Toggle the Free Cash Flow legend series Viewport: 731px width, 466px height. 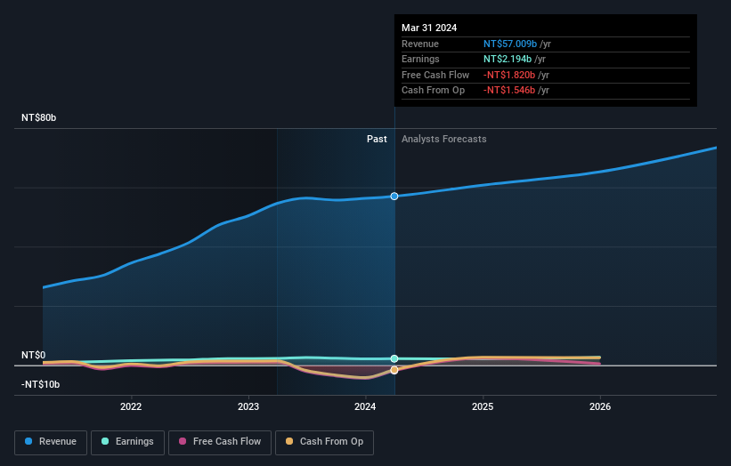(220, 442)
